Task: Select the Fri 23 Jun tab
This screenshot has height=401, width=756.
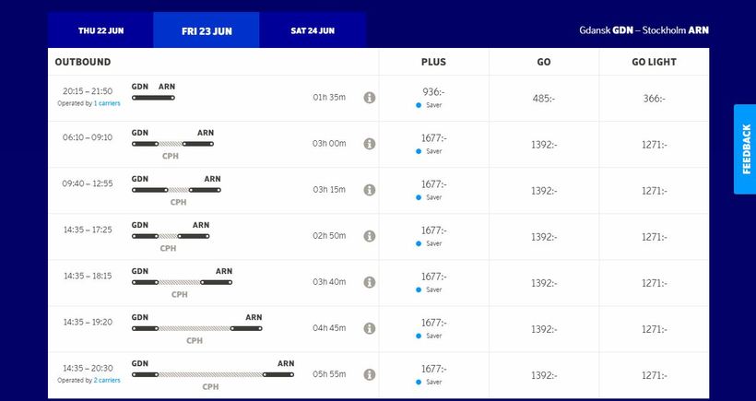Action: (x=207, y=30)
